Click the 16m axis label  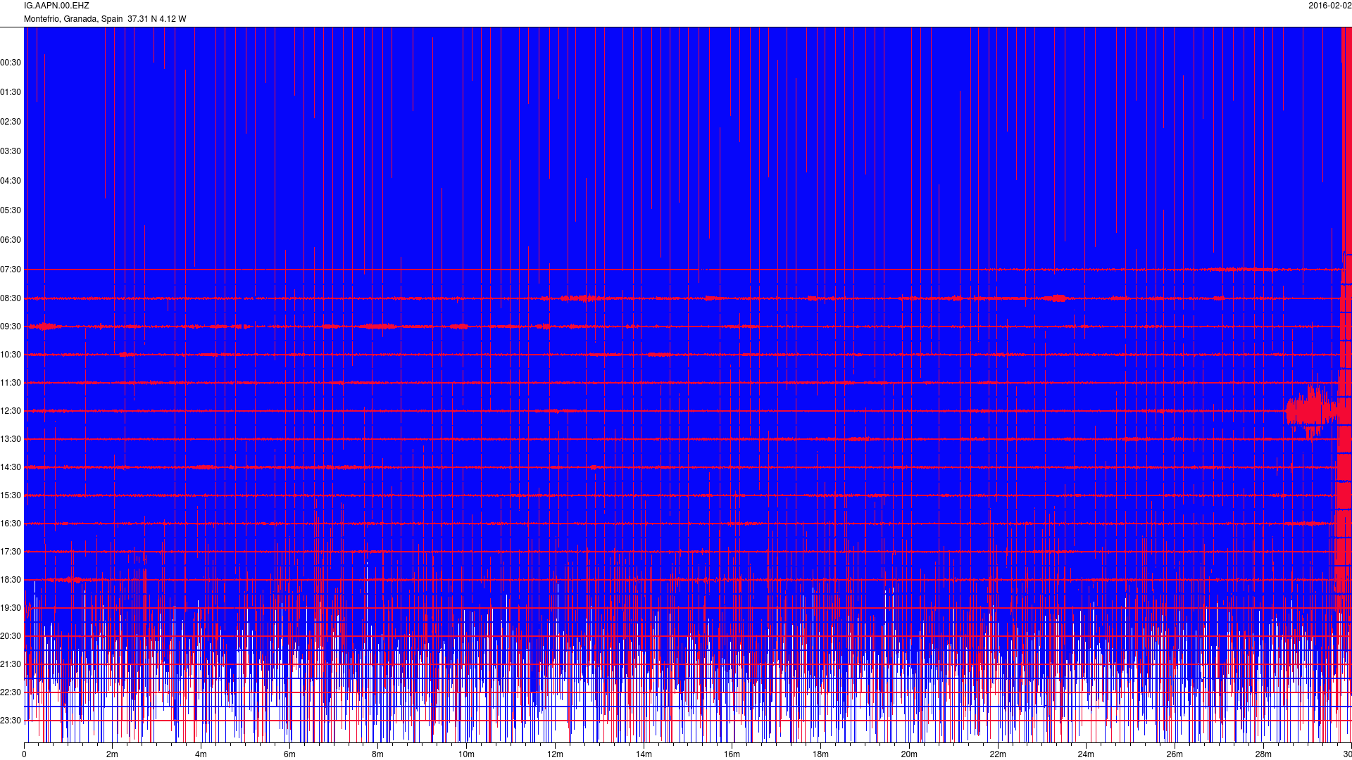(x=732, y=754)
